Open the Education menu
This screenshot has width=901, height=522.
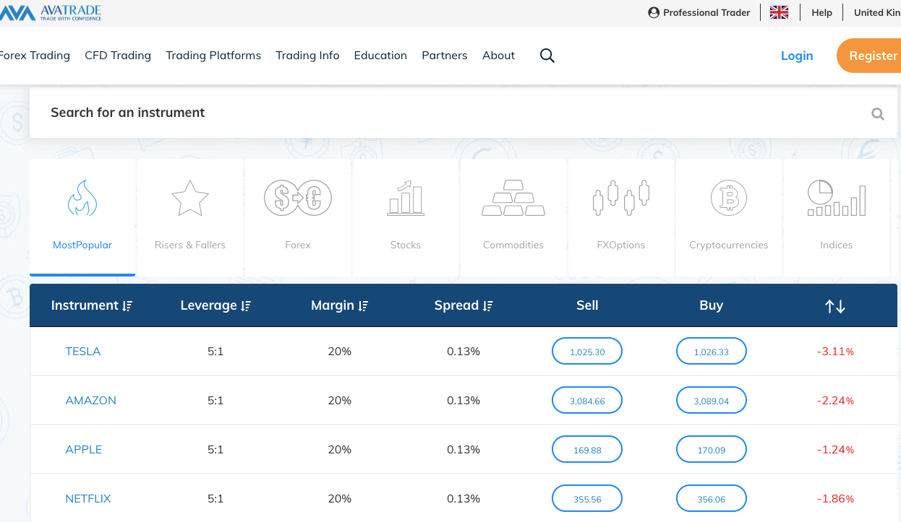380,56
